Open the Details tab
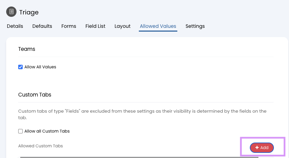This screenshot has height=158, width=289. point(15,26)
